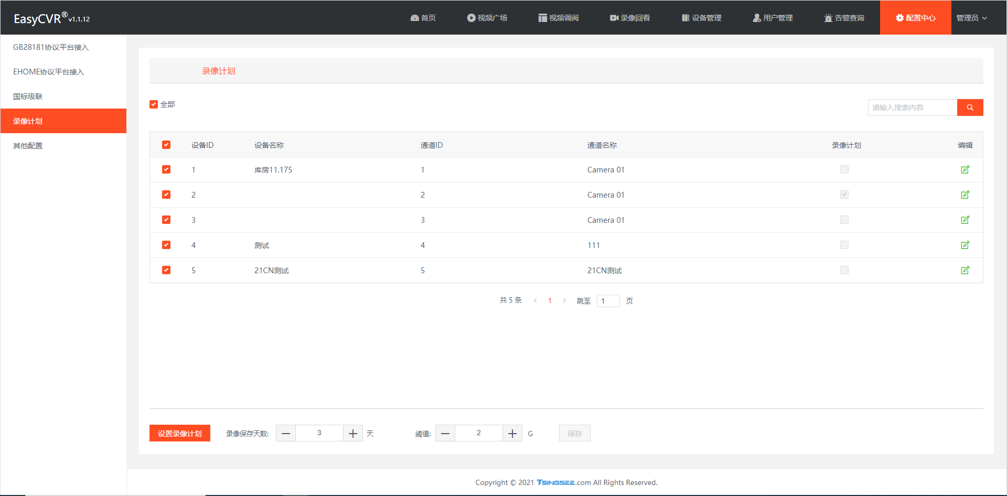Deselect the row checkbox for device 4
This screenshot has width=1007, height=496.
pos(166,245)
